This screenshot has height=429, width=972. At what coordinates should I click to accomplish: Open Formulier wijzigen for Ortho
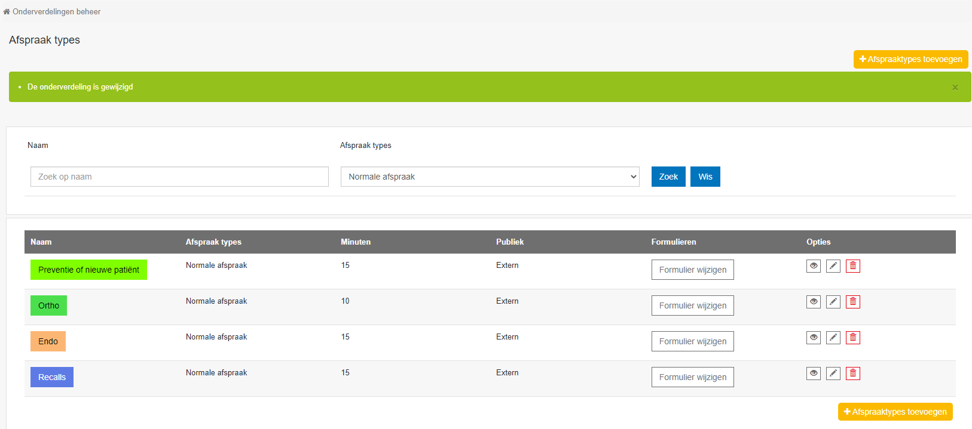692,305
